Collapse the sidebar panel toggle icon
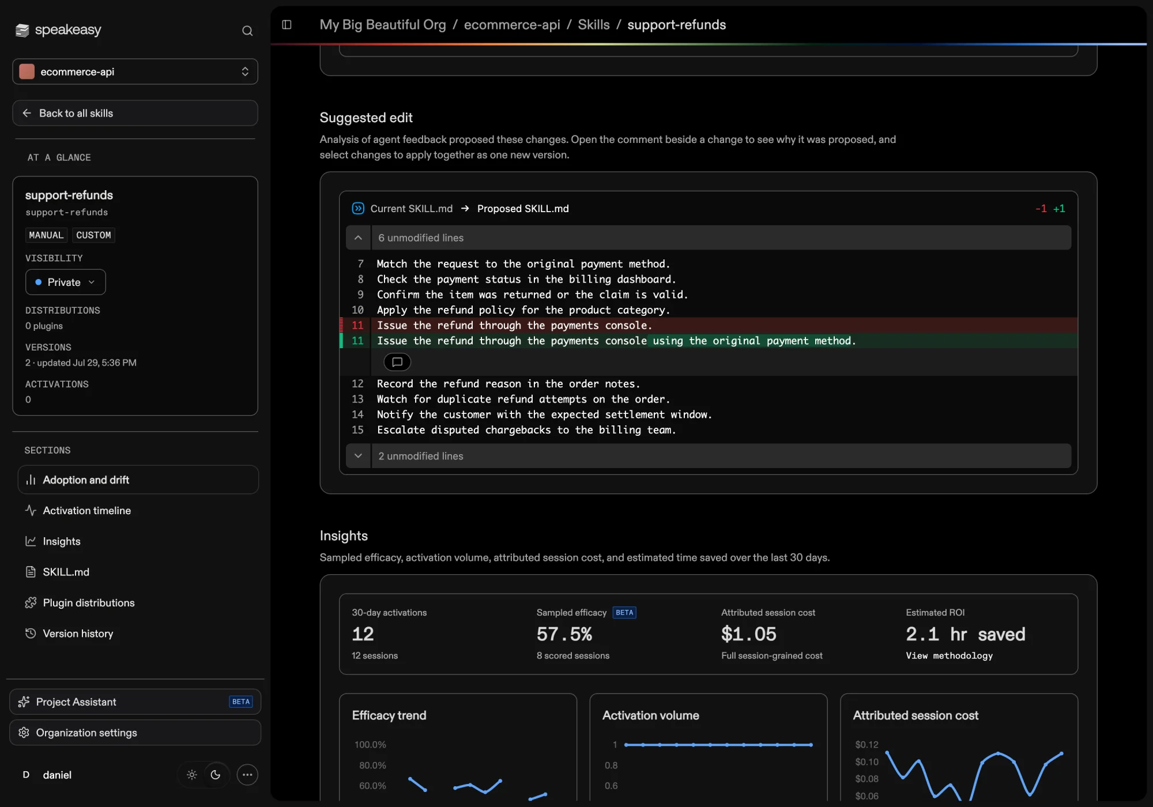Viewport: 1153px width, 807px height. [x=287, y=25]
